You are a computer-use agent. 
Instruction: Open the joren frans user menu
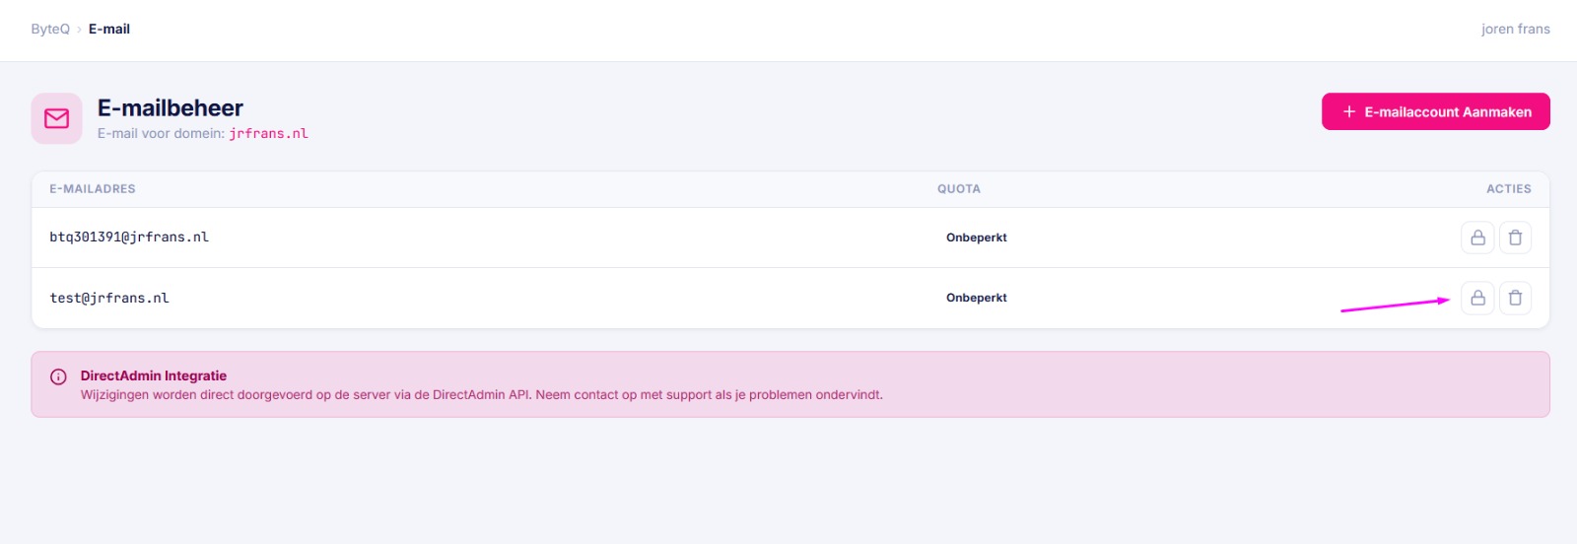(x=1515, y=30)
